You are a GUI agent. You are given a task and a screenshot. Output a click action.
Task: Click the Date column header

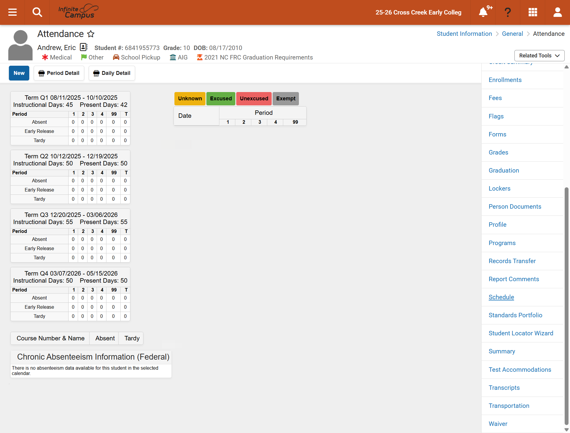click(x=196, y=116)
